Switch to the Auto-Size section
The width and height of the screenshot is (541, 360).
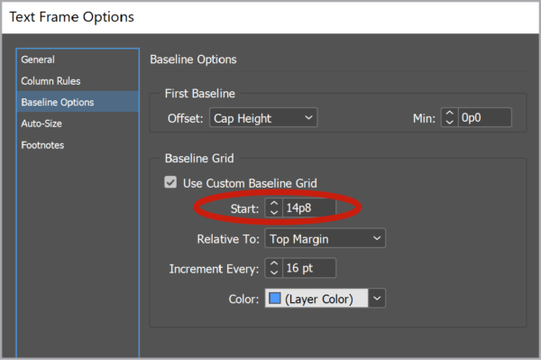(x=78, y=124)
